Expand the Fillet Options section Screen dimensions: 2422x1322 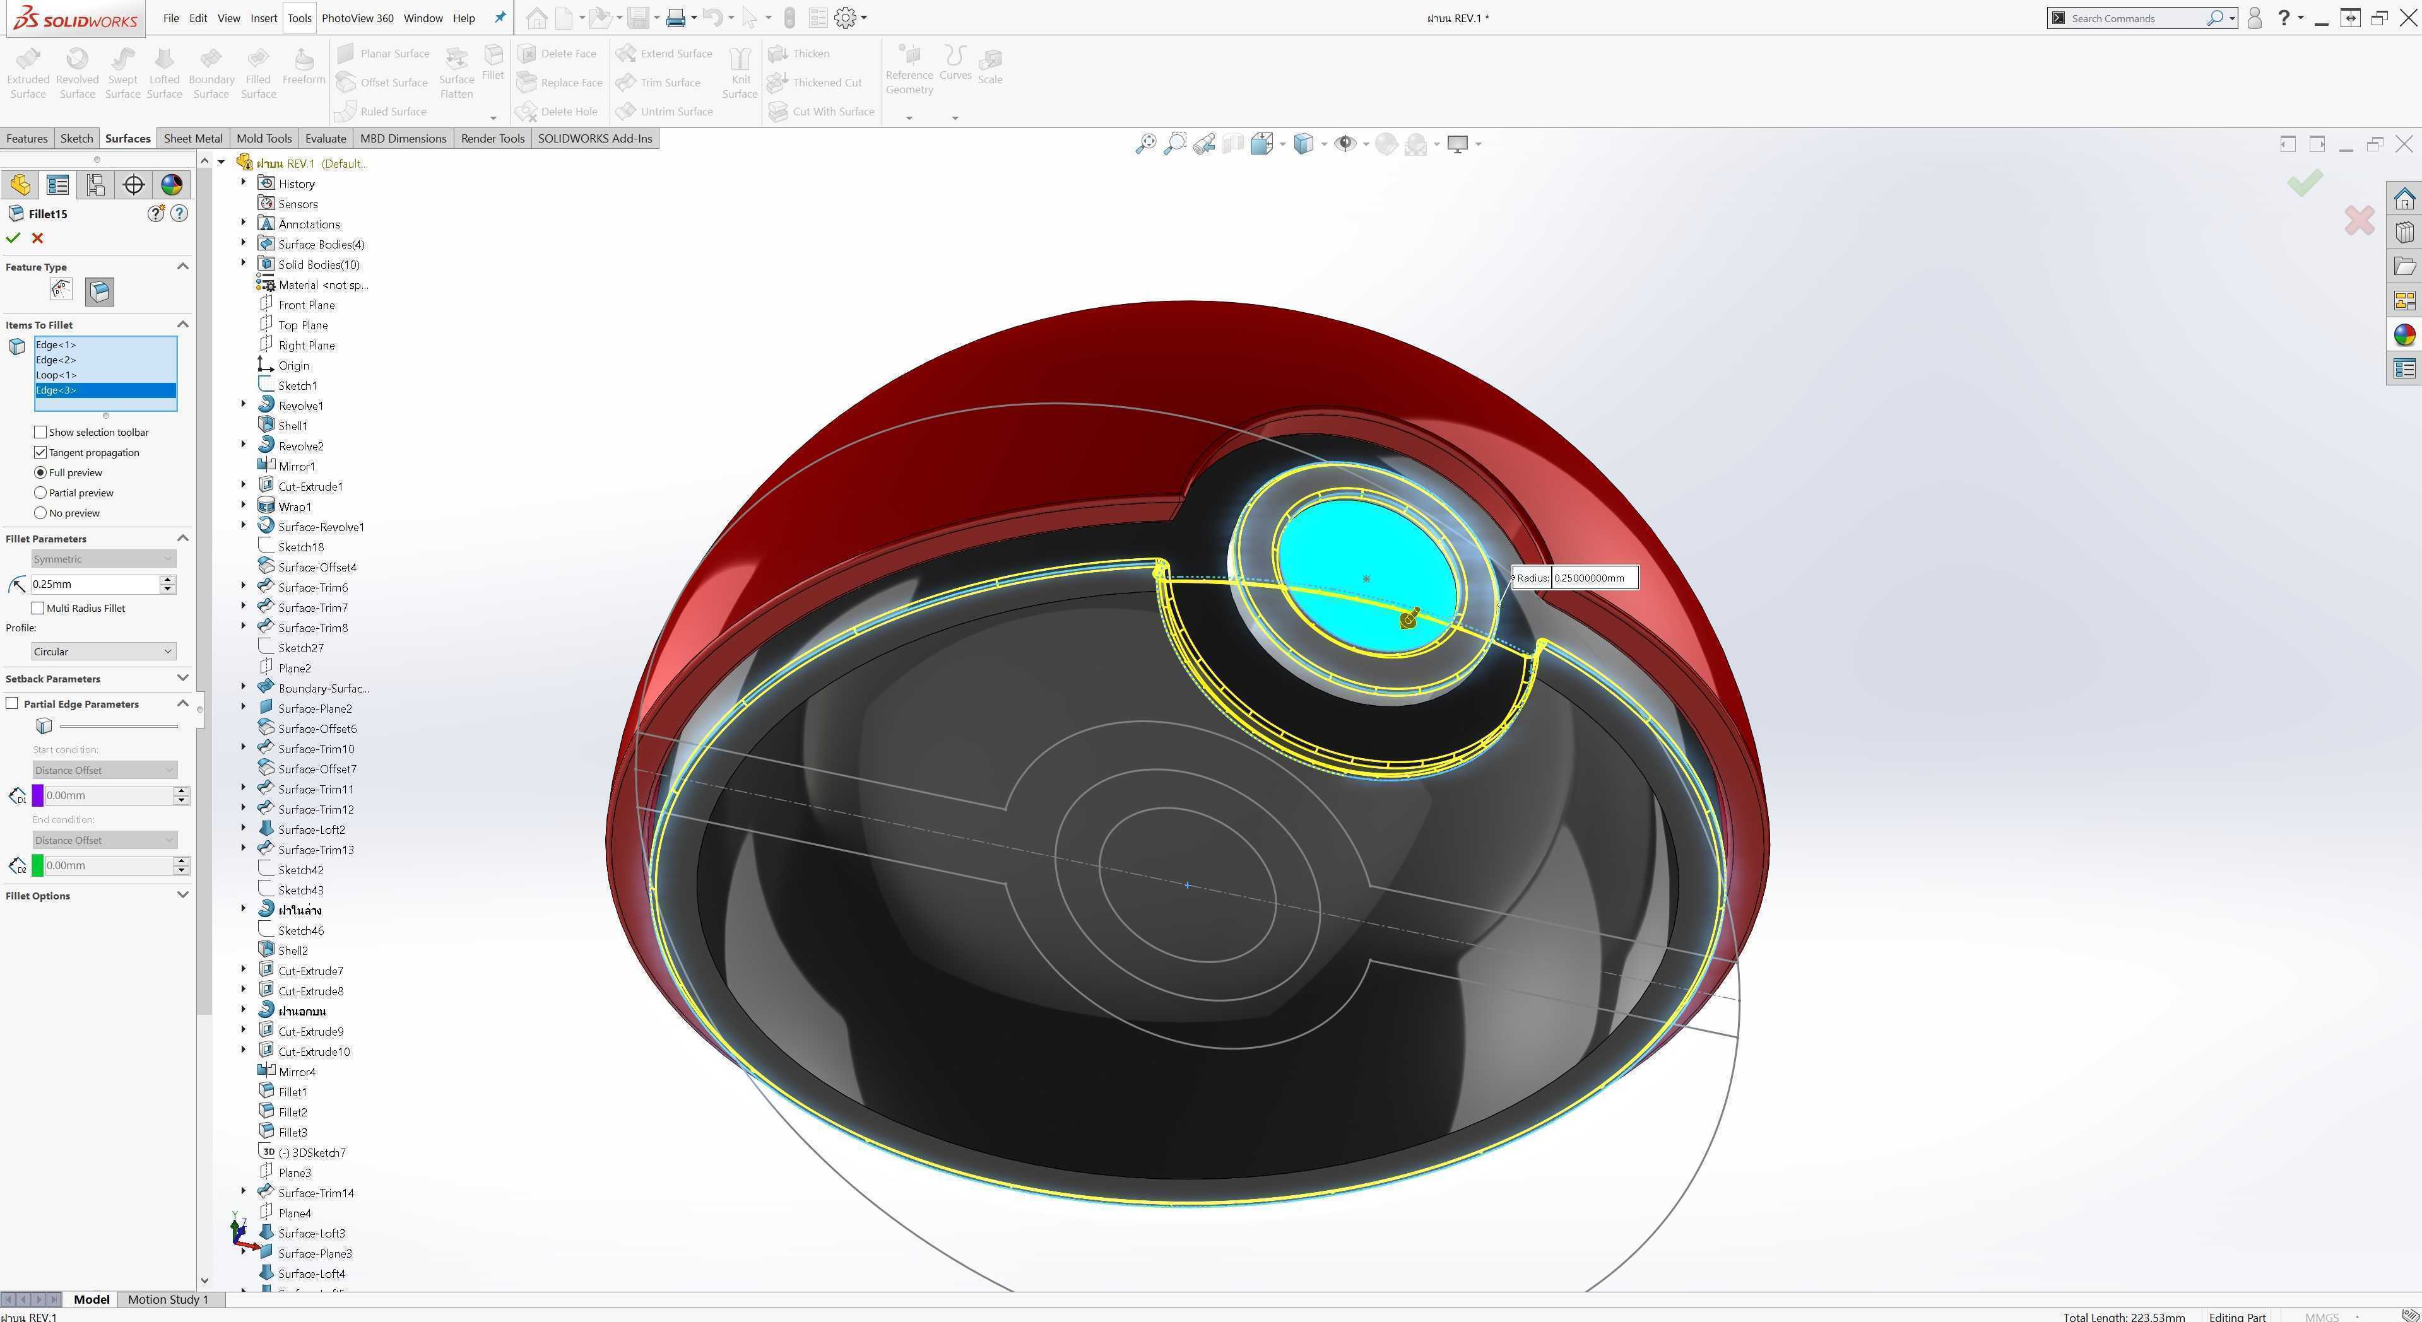[x=182, y=896]
